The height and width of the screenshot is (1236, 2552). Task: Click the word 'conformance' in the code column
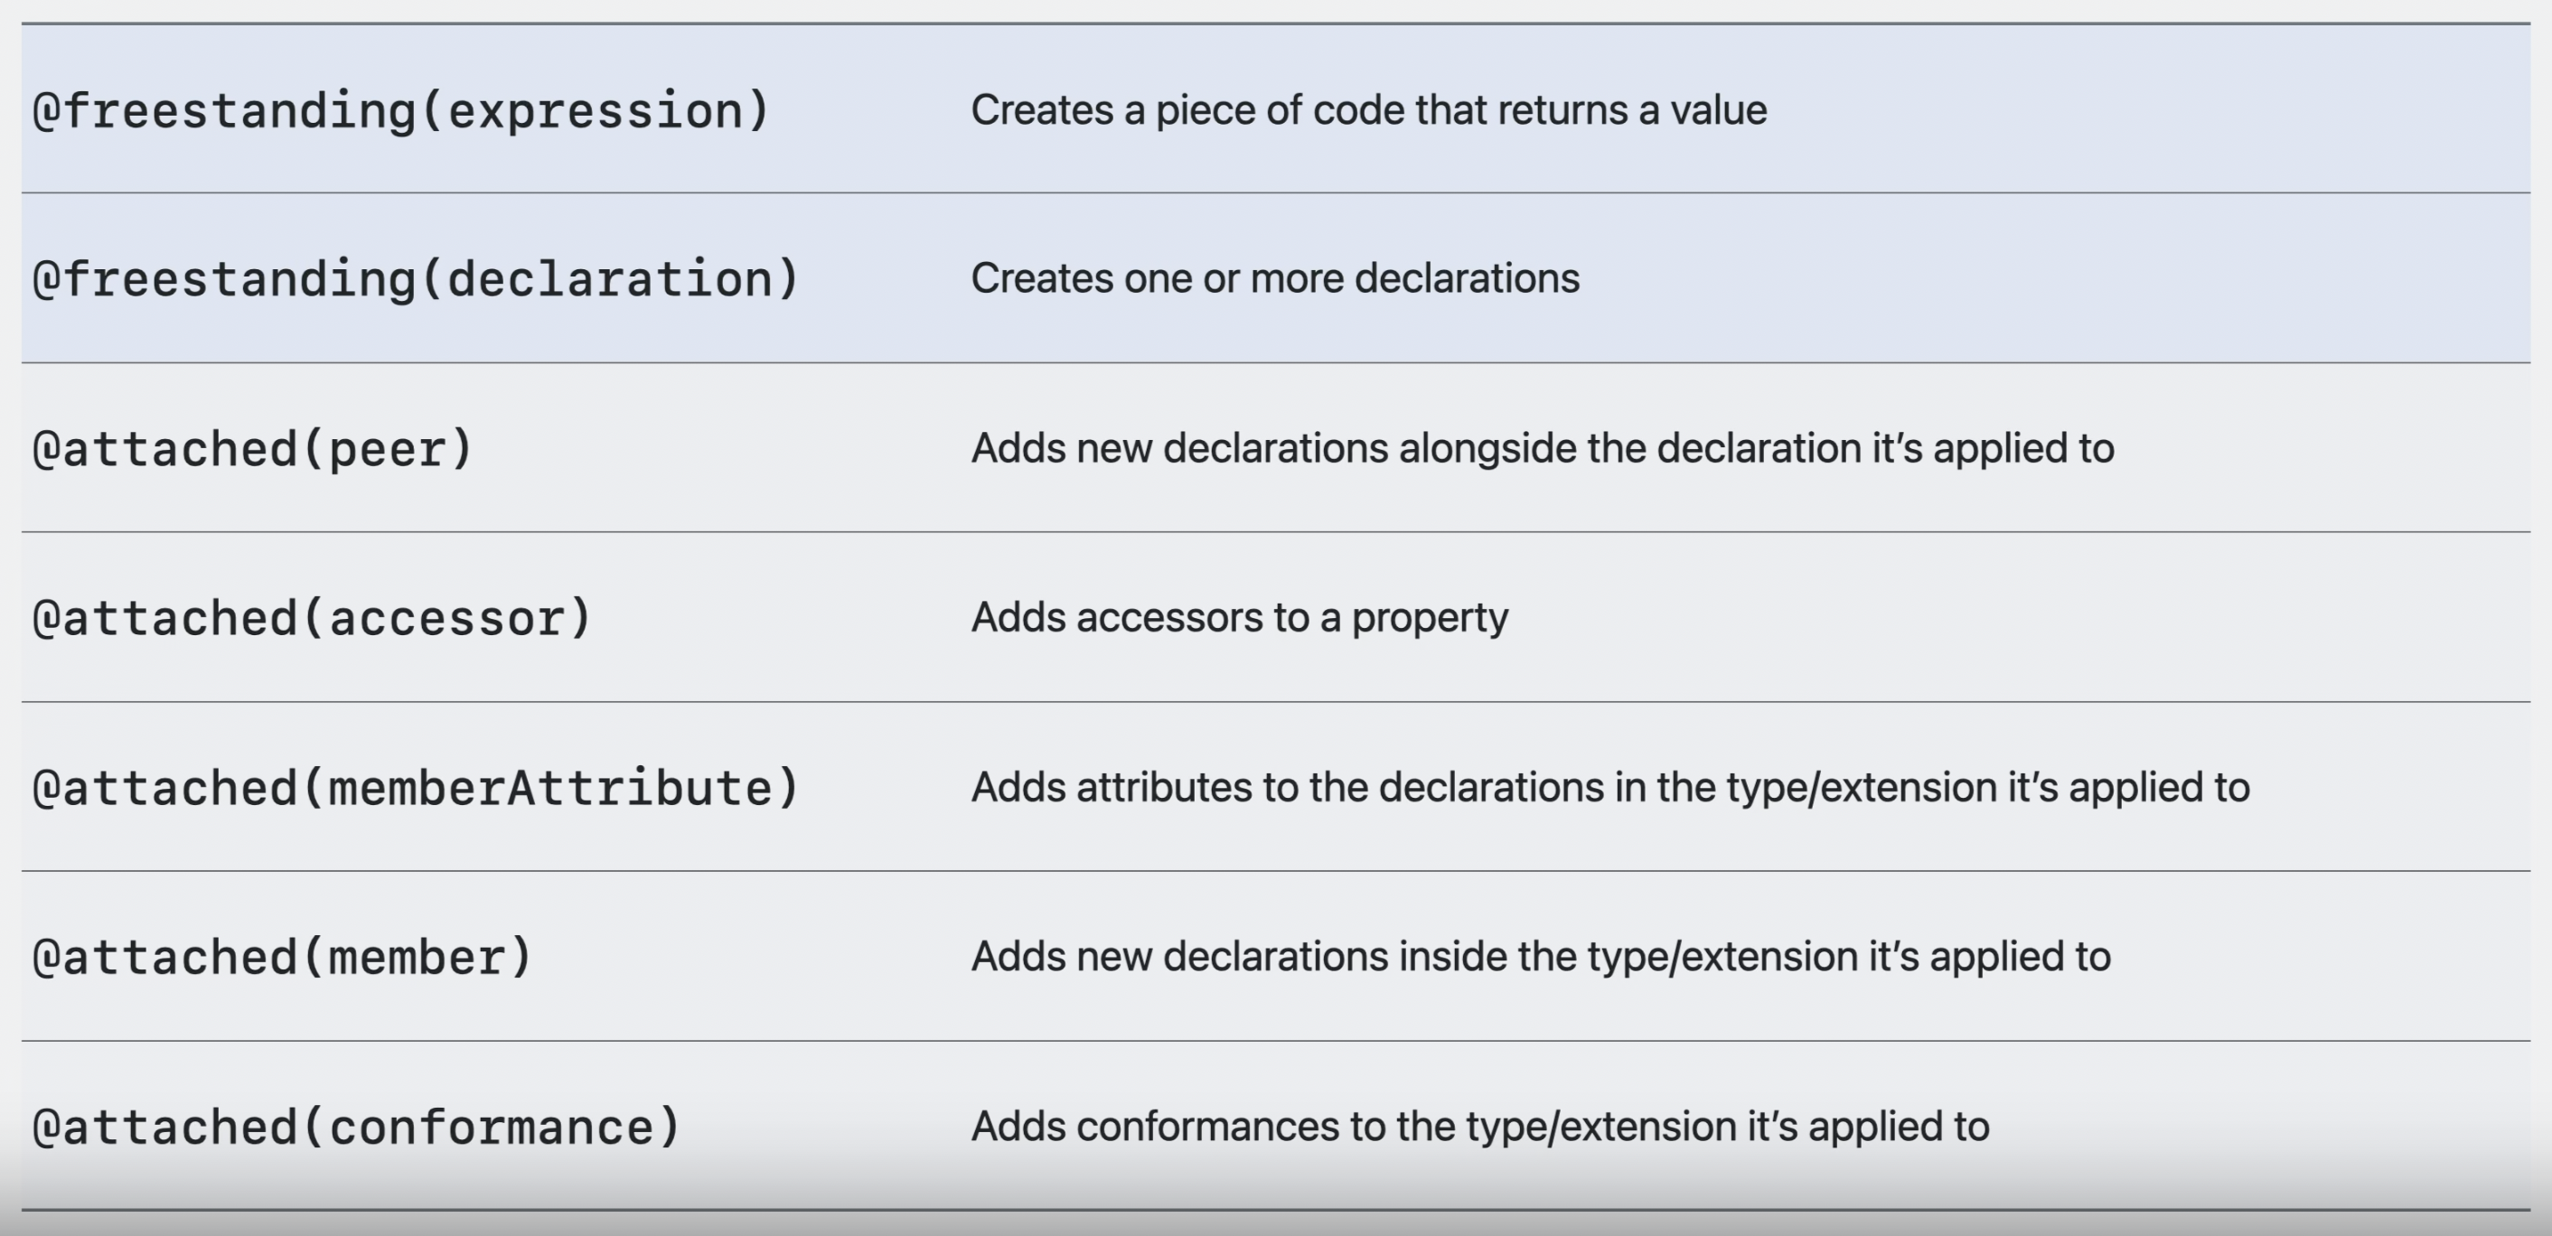[x=491, y=1127]
